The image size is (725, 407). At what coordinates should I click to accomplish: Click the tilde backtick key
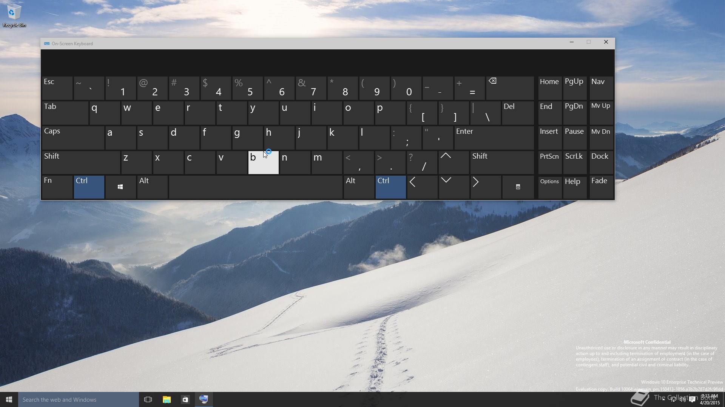(x=89, y=88)
